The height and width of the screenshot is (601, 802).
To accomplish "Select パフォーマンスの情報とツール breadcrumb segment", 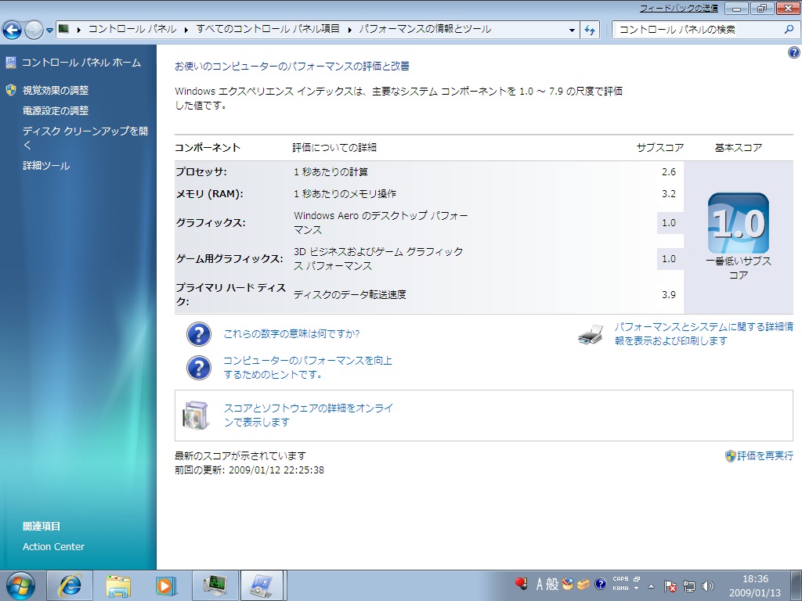I will point(424,29).
